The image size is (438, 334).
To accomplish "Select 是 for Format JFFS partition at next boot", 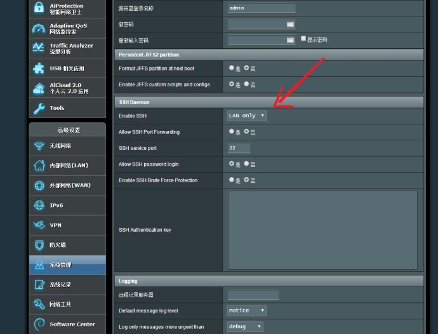I will (231, 68).
